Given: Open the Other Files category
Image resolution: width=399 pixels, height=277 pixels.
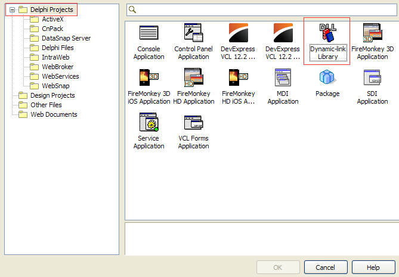Looking at the screenshot, I should 46,105.
